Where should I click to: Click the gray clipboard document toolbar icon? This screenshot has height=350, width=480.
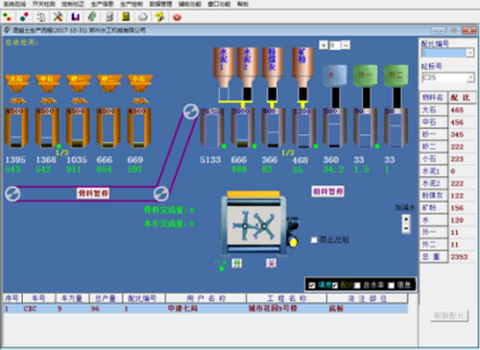point(109,16)
